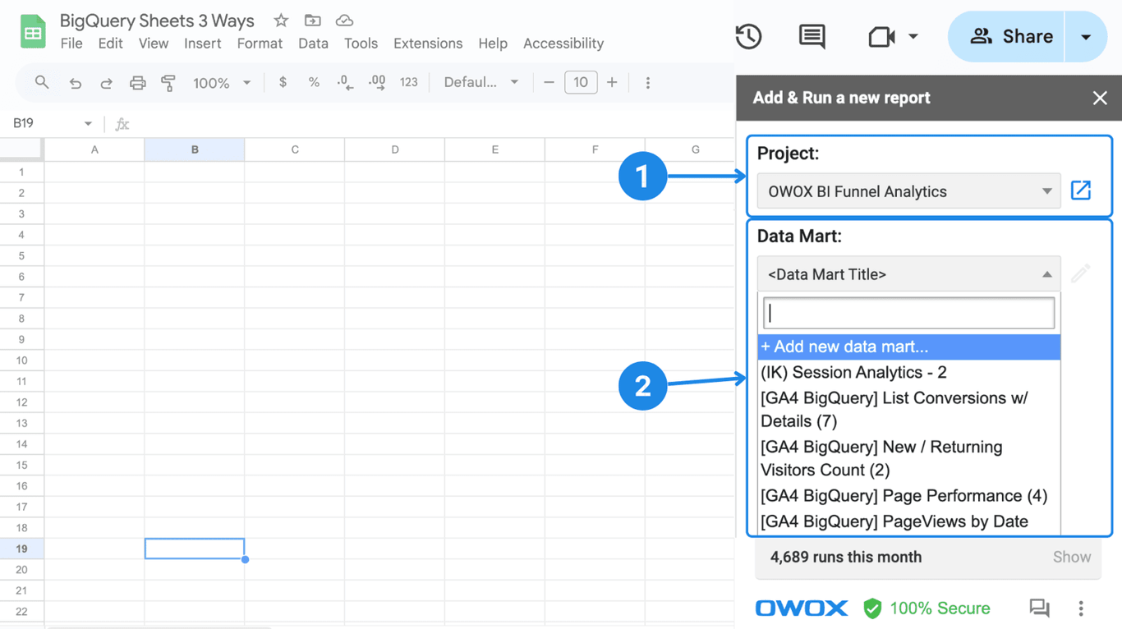Open the Tools menu
The width and height of the screenshot is (1122, 629).
(361, 44)
